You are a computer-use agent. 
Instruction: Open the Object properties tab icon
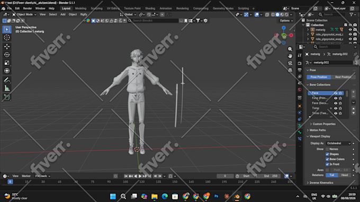300,106
